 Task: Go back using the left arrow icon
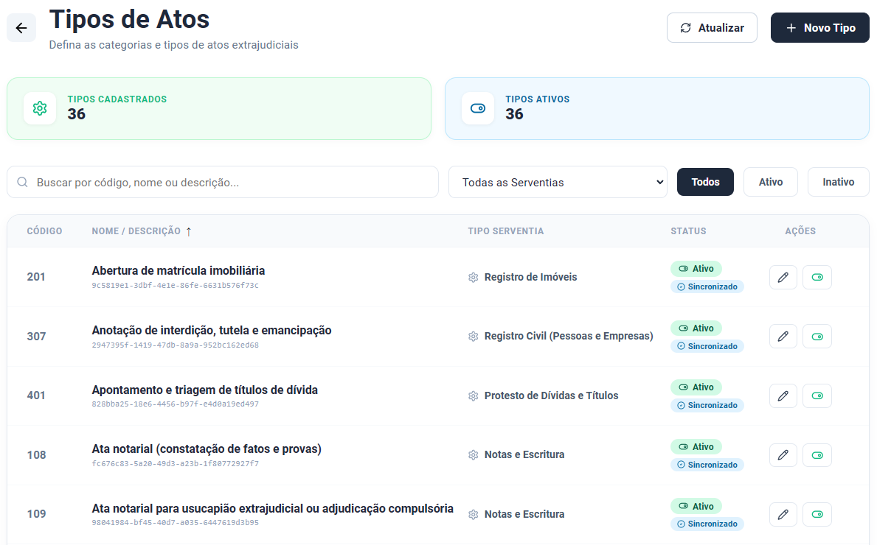click(21, 28)
